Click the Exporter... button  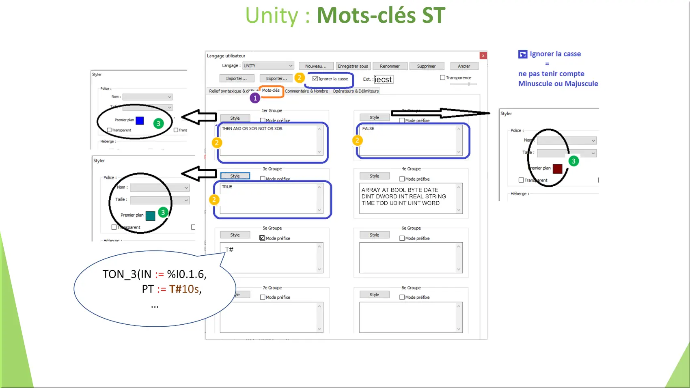[x=276, y=78]
